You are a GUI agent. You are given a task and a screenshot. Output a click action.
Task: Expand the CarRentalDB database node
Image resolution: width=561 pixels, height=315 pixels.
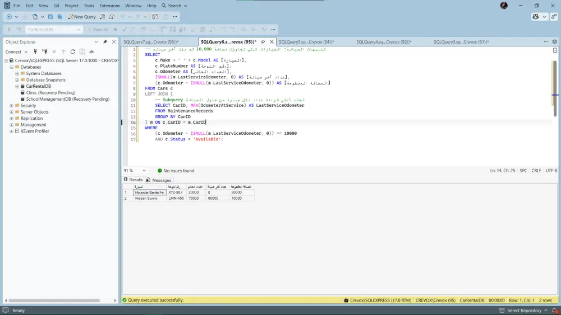coord(17,86)
